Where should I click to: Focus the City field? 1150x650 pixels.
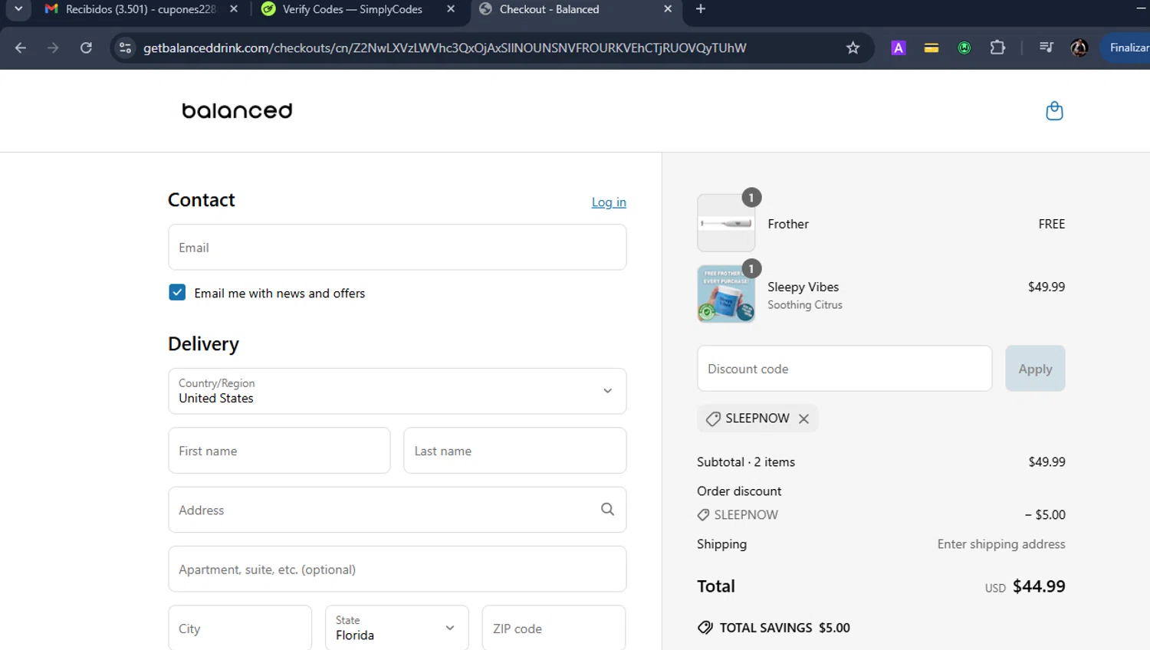(x=240, y=628)
